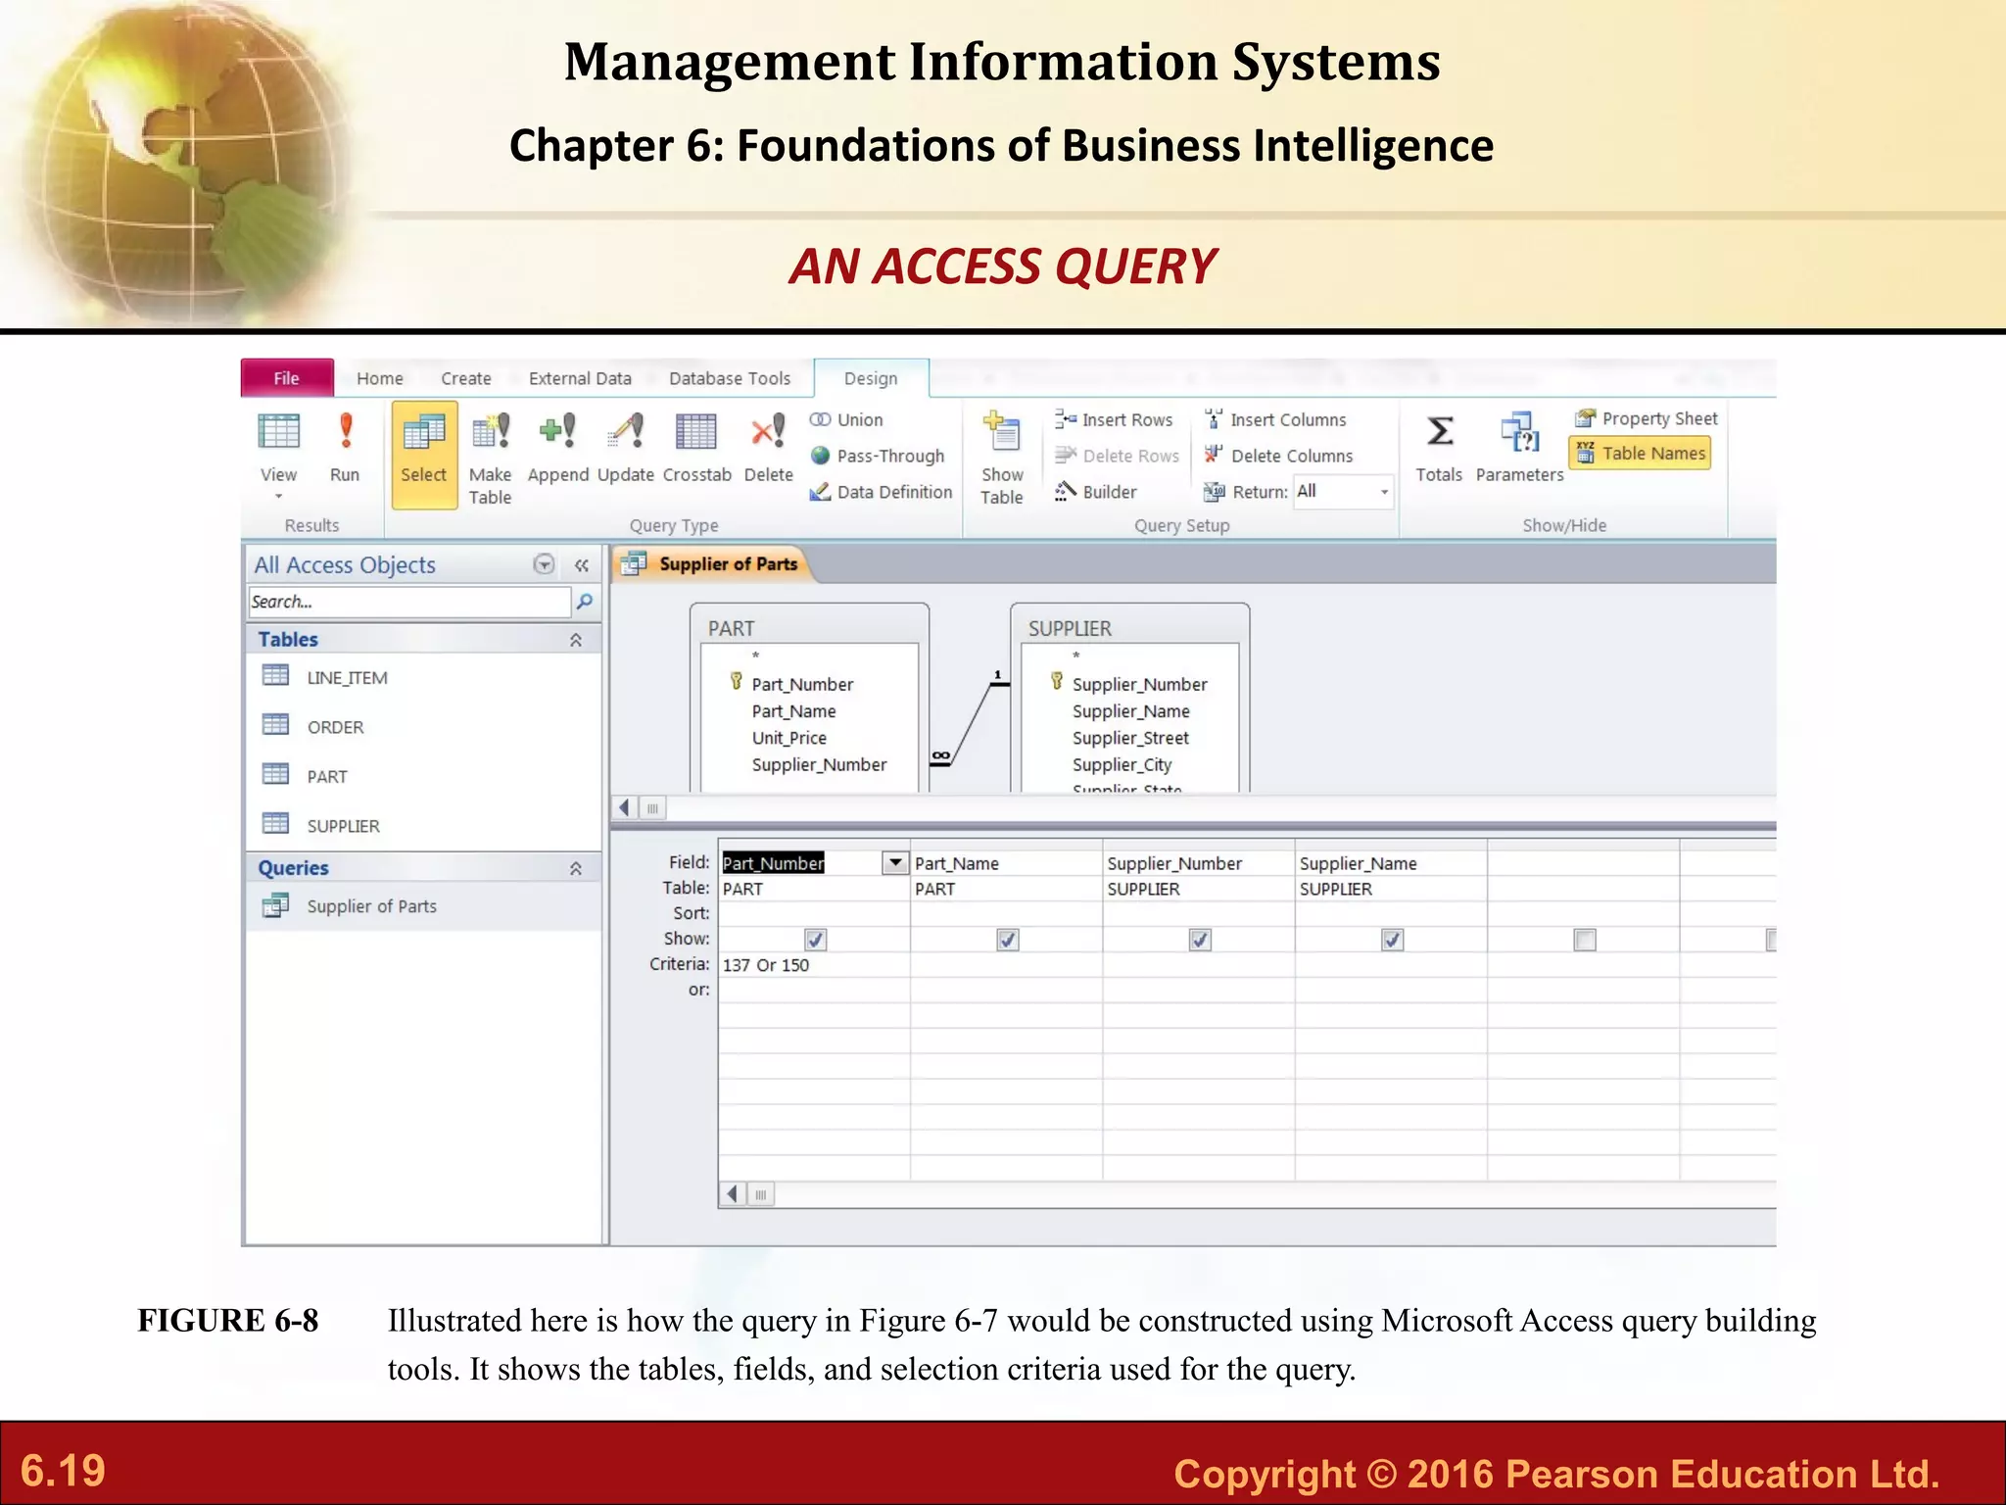Click the Part_Name field cell in grid
Viewport: 2006px width, 1505px height.
coord(1006,863)
